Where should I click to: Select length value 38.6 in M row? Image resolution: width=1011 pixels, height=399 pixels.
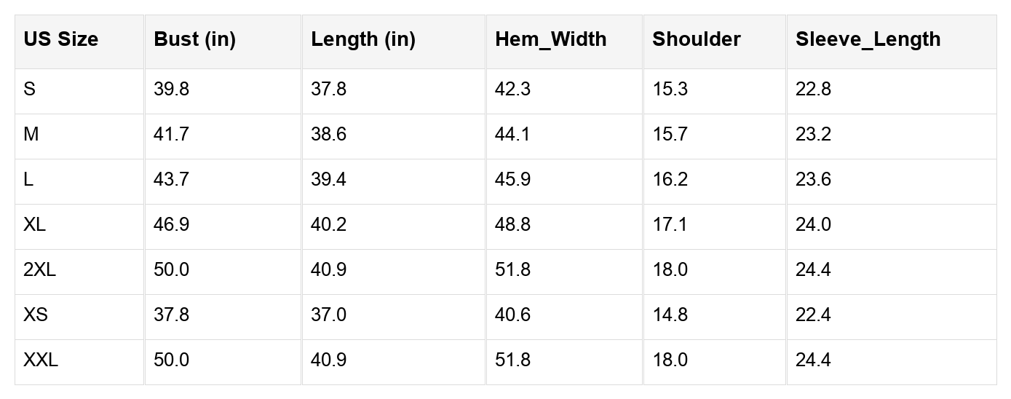[x=328, y=135]
